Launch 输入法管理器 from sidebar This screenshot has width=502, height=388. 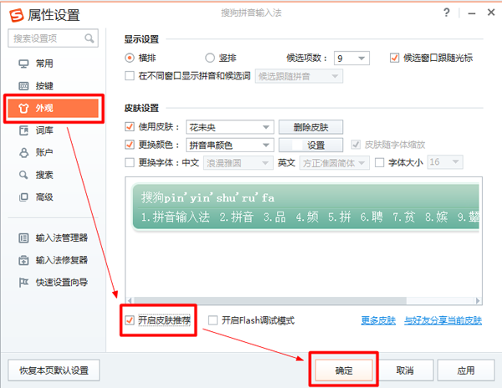(54, 238)
